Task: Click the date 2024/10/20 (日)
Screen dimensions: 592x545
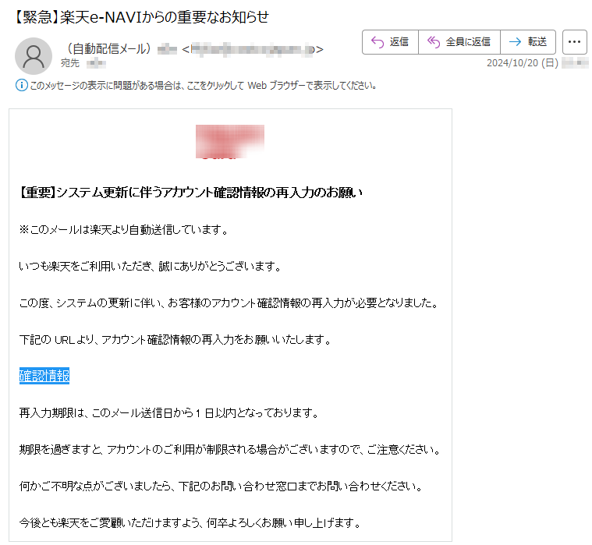Action: coord(523,62)
